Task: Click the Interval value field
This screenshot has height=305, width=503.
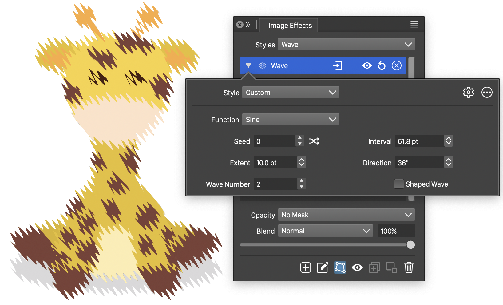Action: click(419, 141)
